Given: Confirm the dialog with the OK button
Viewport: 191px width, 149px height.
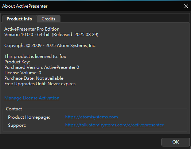Looking at the screenshot, I should pyautogui.click(x=176, y=142).
